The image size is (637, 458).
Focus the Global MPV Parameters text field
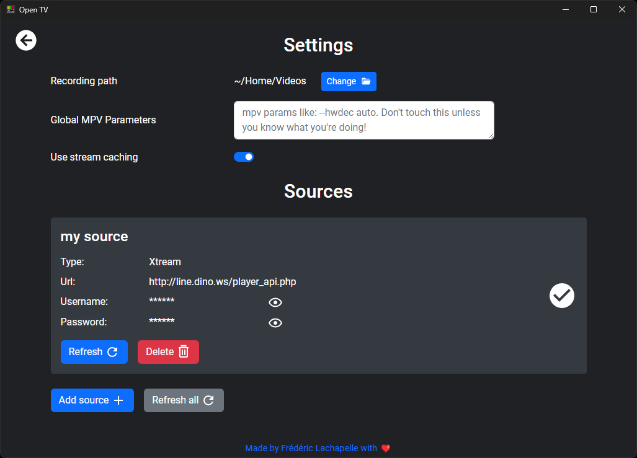click(x=364, y=120)
